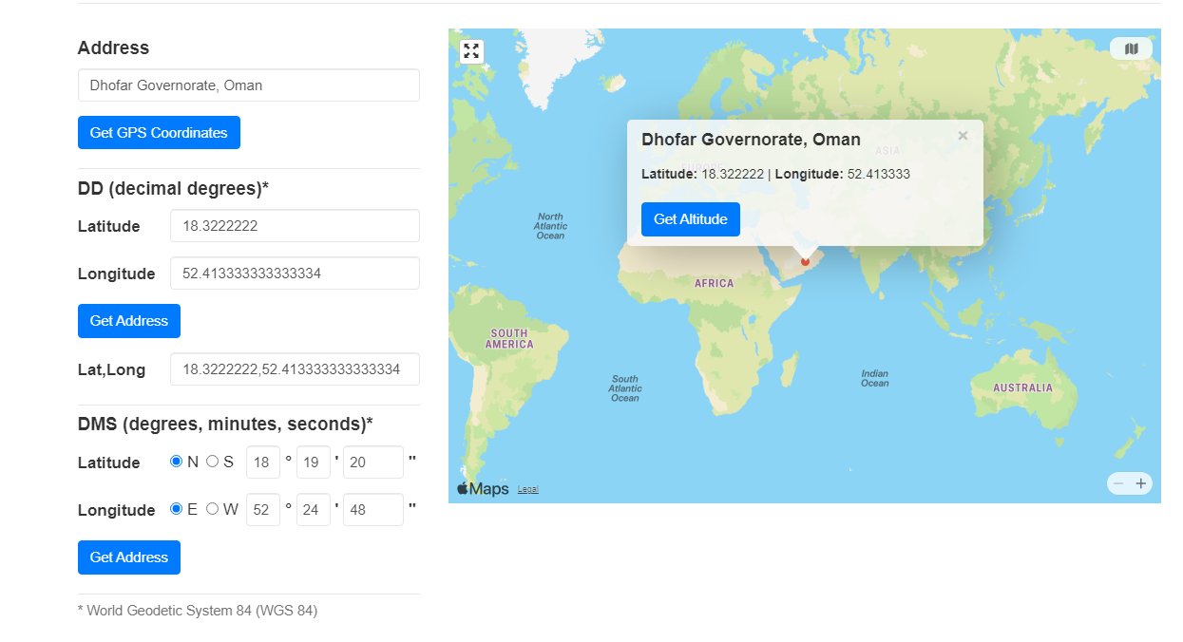Click Get GPS Coordinates button
This screenshot has height=642, width=1183.
pyautogui.click(x=159, y=133)
